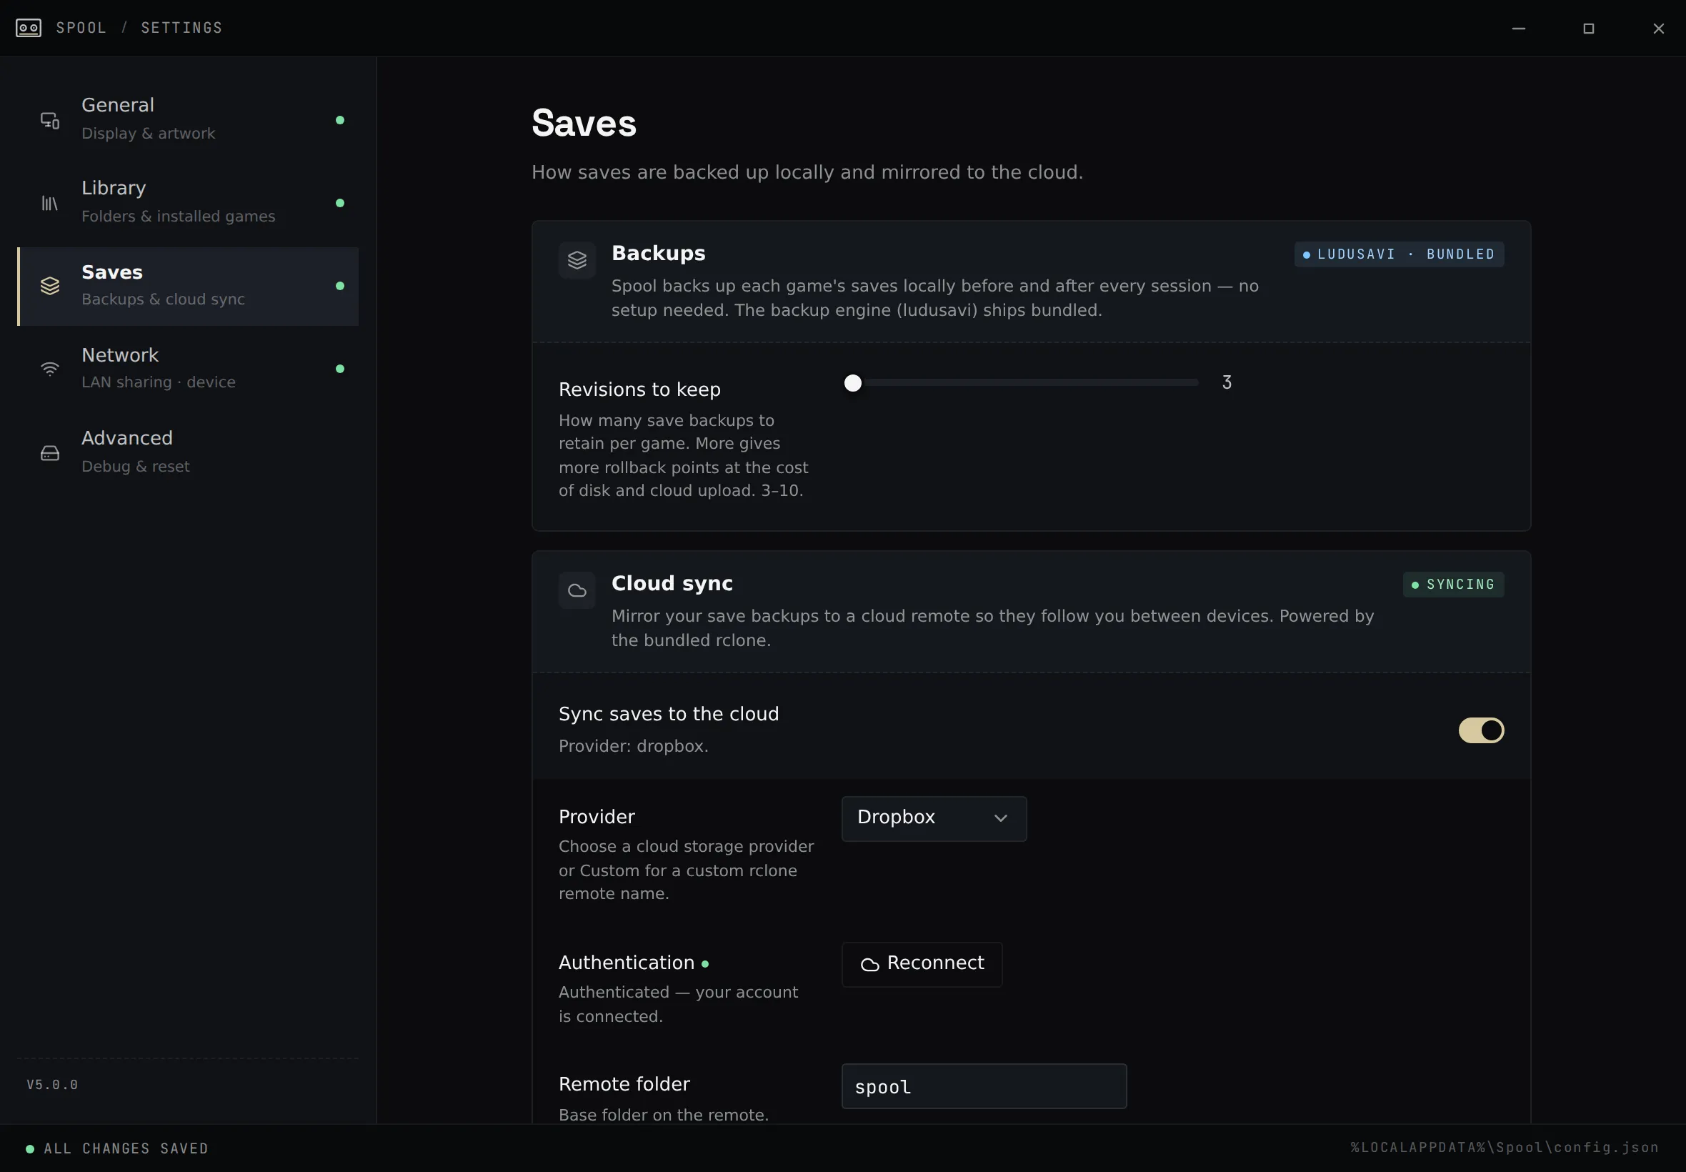Image resolution: width=1686 pixels, height=1172 pixels.
Task: Click the chevron arrow in Provider dropdown
Action: (x=1000, y=819)
